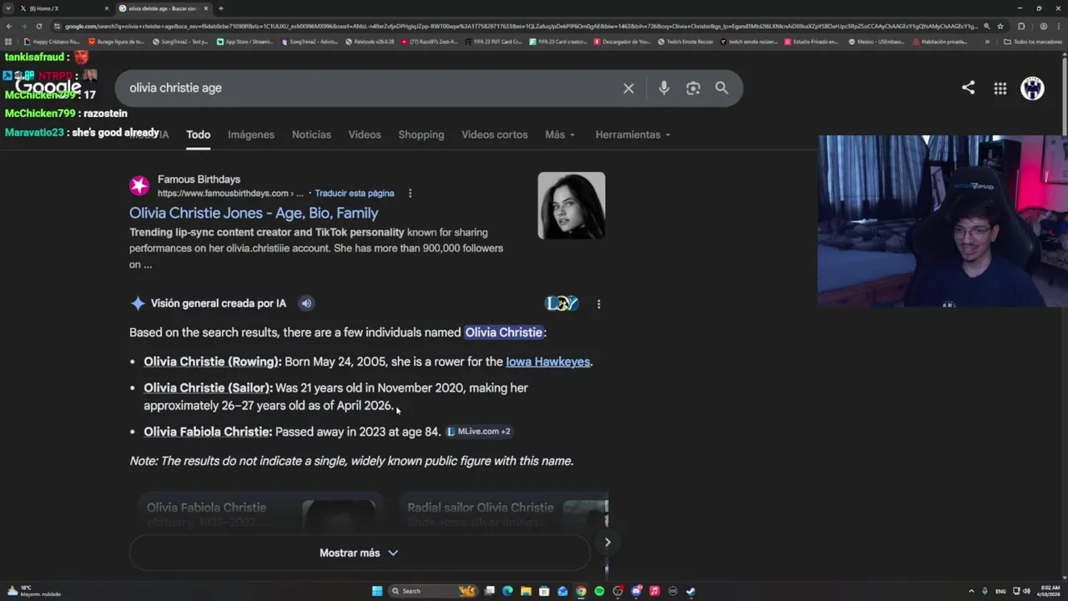Image resolution: width=1068 pixels, height=601 pixels.
Task: Click the Olivia Fabiola Christie link
Action: pyautogui.click(x=208, y=432)
